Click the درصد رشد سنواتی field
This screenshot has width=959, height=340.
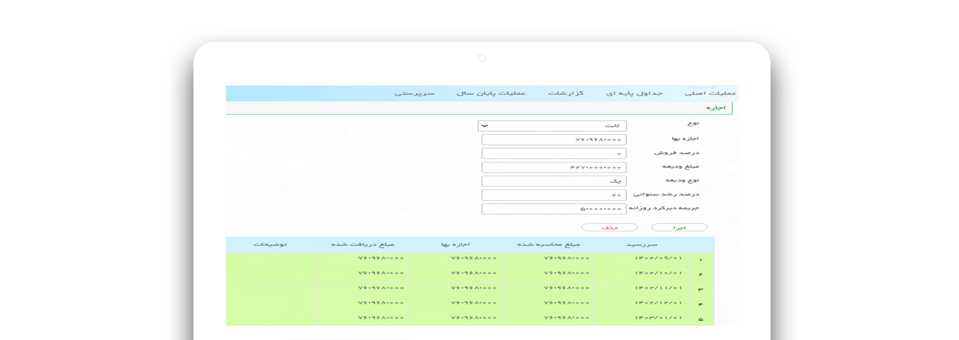coord(554,195)
